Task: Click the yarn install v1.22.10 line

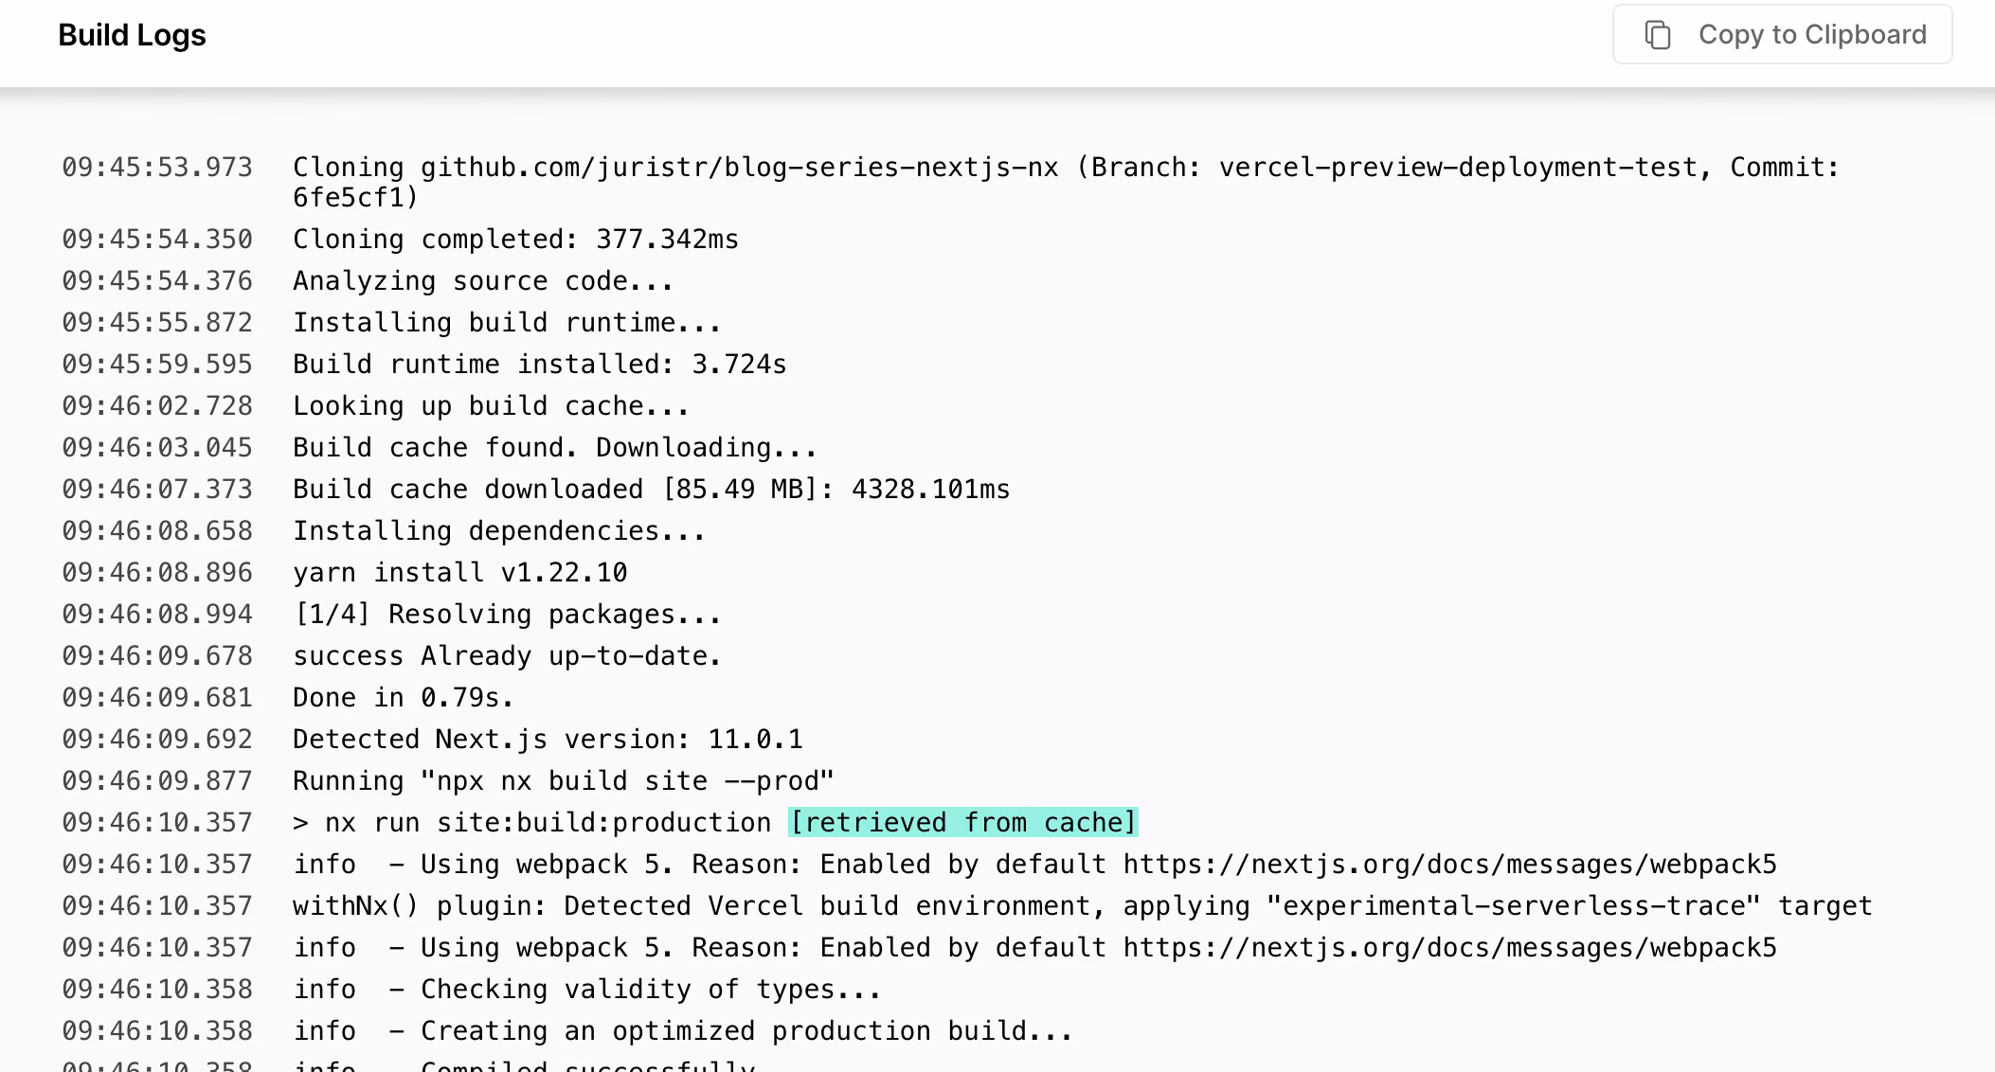Action: pyautogui.click(x=459, y=572)
